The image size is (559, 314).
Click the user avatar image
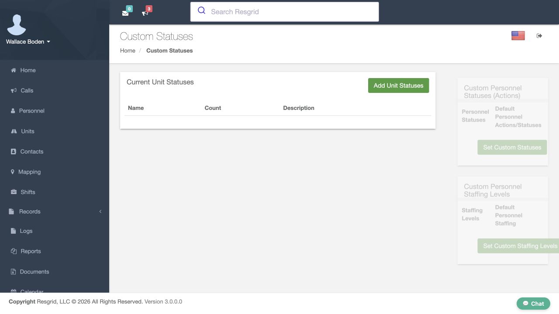(17, 25)
